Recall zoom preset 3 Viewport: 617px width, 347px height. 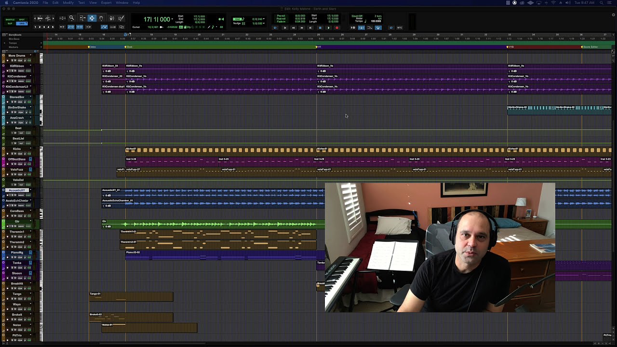[44, 27]
